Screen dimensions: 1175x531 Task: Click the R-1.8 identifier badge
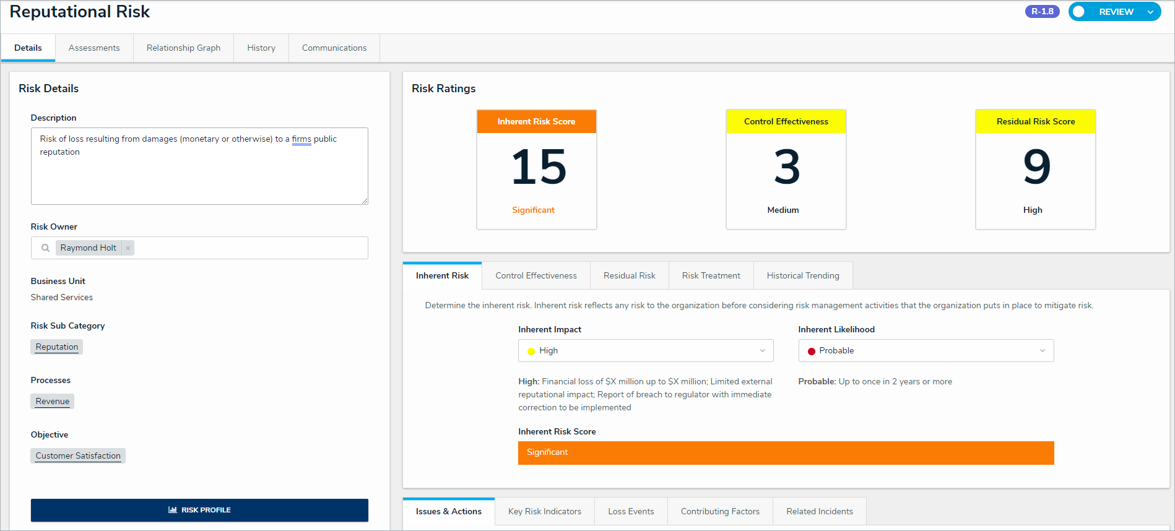[1043, 12]
